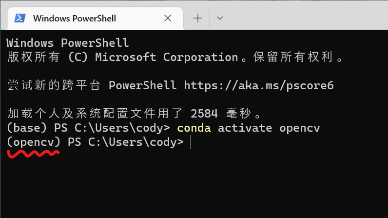
Task: Click the PowerShell icon in the tab
Action: (19, 18)
